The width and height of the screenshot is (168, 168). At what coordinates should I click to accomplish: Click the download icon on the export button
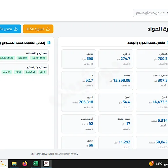tap(16, 29)
